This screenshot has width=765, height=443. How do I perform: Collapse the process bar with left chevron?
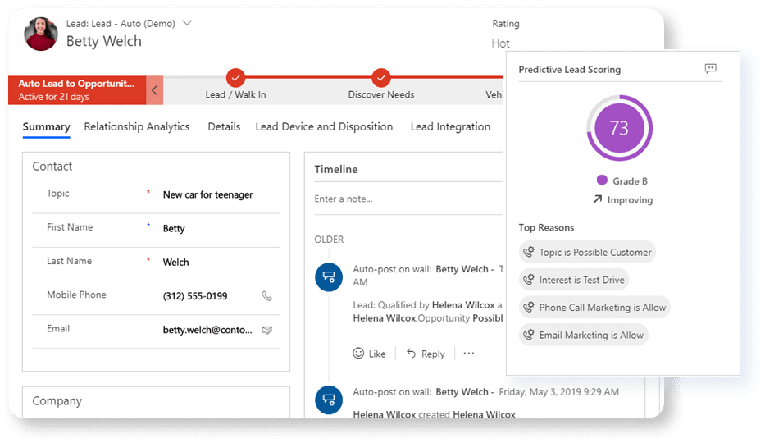tap(155, 90)
